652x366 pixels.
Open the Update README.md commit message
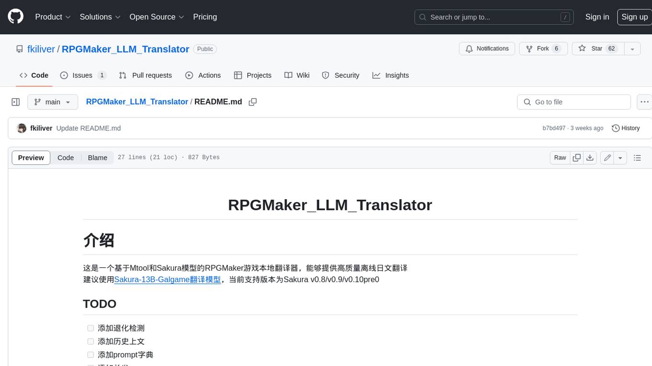88,128
